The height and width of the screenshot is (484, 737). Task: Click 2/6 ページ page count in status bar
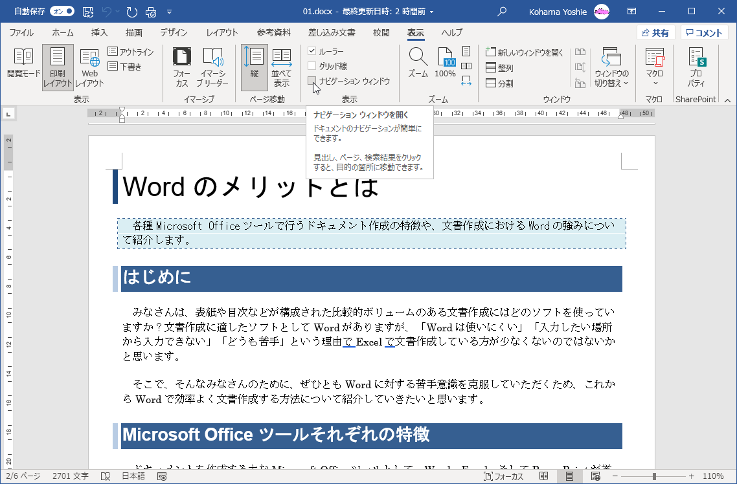click(x=23, y=476)
